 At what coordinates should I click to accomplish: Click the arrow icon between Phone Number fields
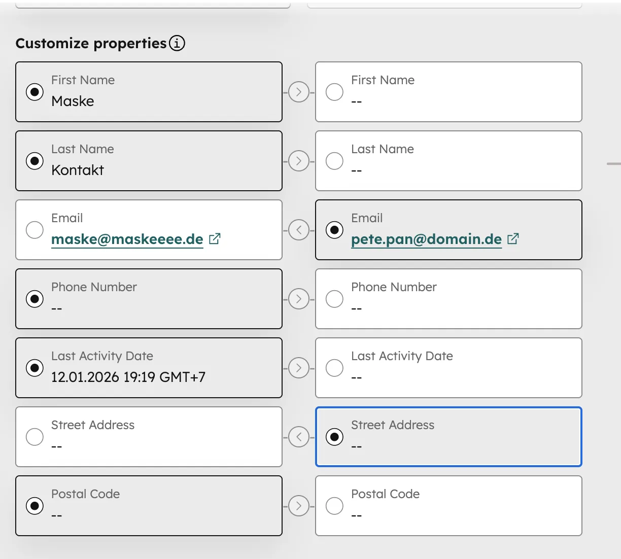pos(299,299)
